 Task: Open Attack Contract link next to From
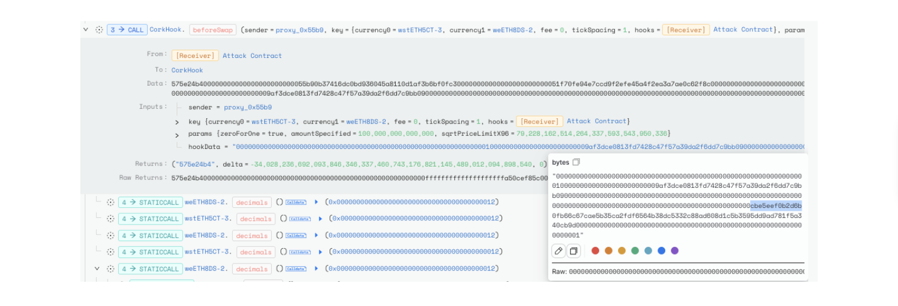[252, 56]
